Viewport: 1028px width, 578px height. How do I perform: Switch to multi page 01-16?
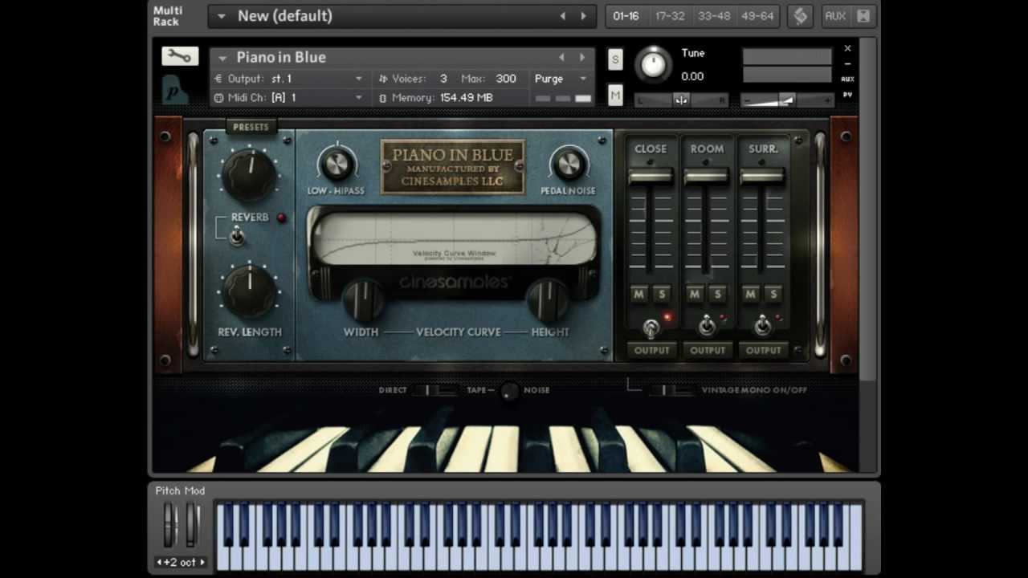pos(626,16)
